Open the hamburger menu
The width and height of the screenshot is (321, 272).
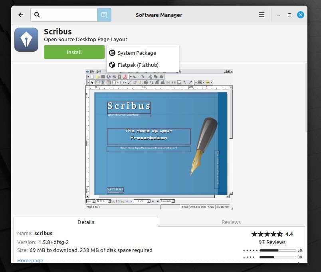pyautogui.click(x=262, y=15)
